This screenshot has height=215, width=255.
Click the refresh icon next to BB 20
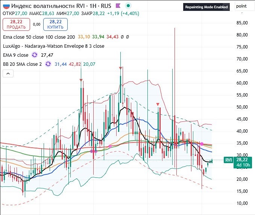[x=48, y=64]
